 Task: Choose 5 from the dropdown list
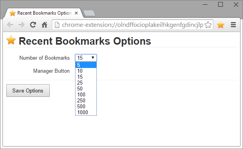coord(86,65)
